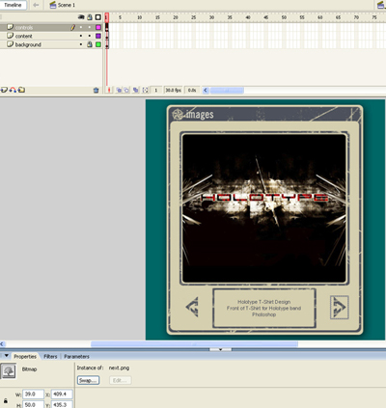Viewport: 386px width, 408px height.
Task: Collapse the Properties panel triangle
Action: pos(7,356)
